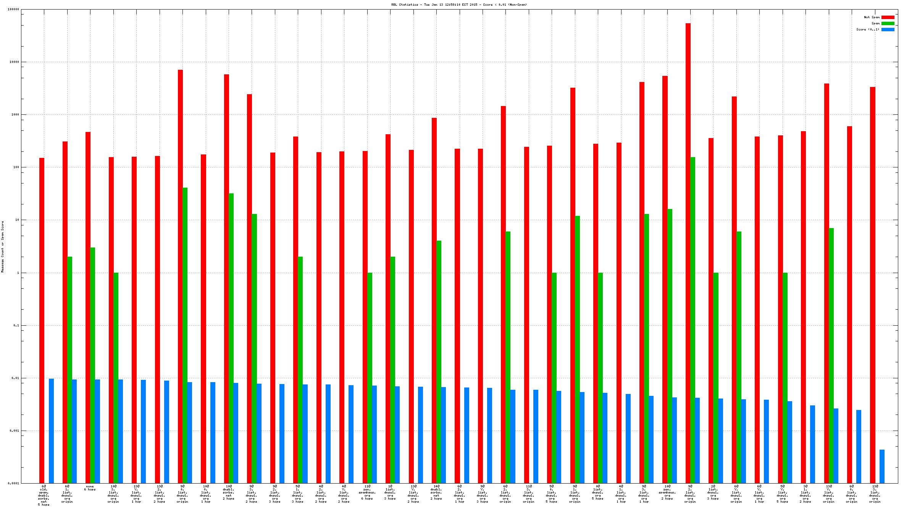Click the 0@ list.dnswl.org 5 hops label
The width and height of the screenshot is (904, 508).
coord(598,492)
